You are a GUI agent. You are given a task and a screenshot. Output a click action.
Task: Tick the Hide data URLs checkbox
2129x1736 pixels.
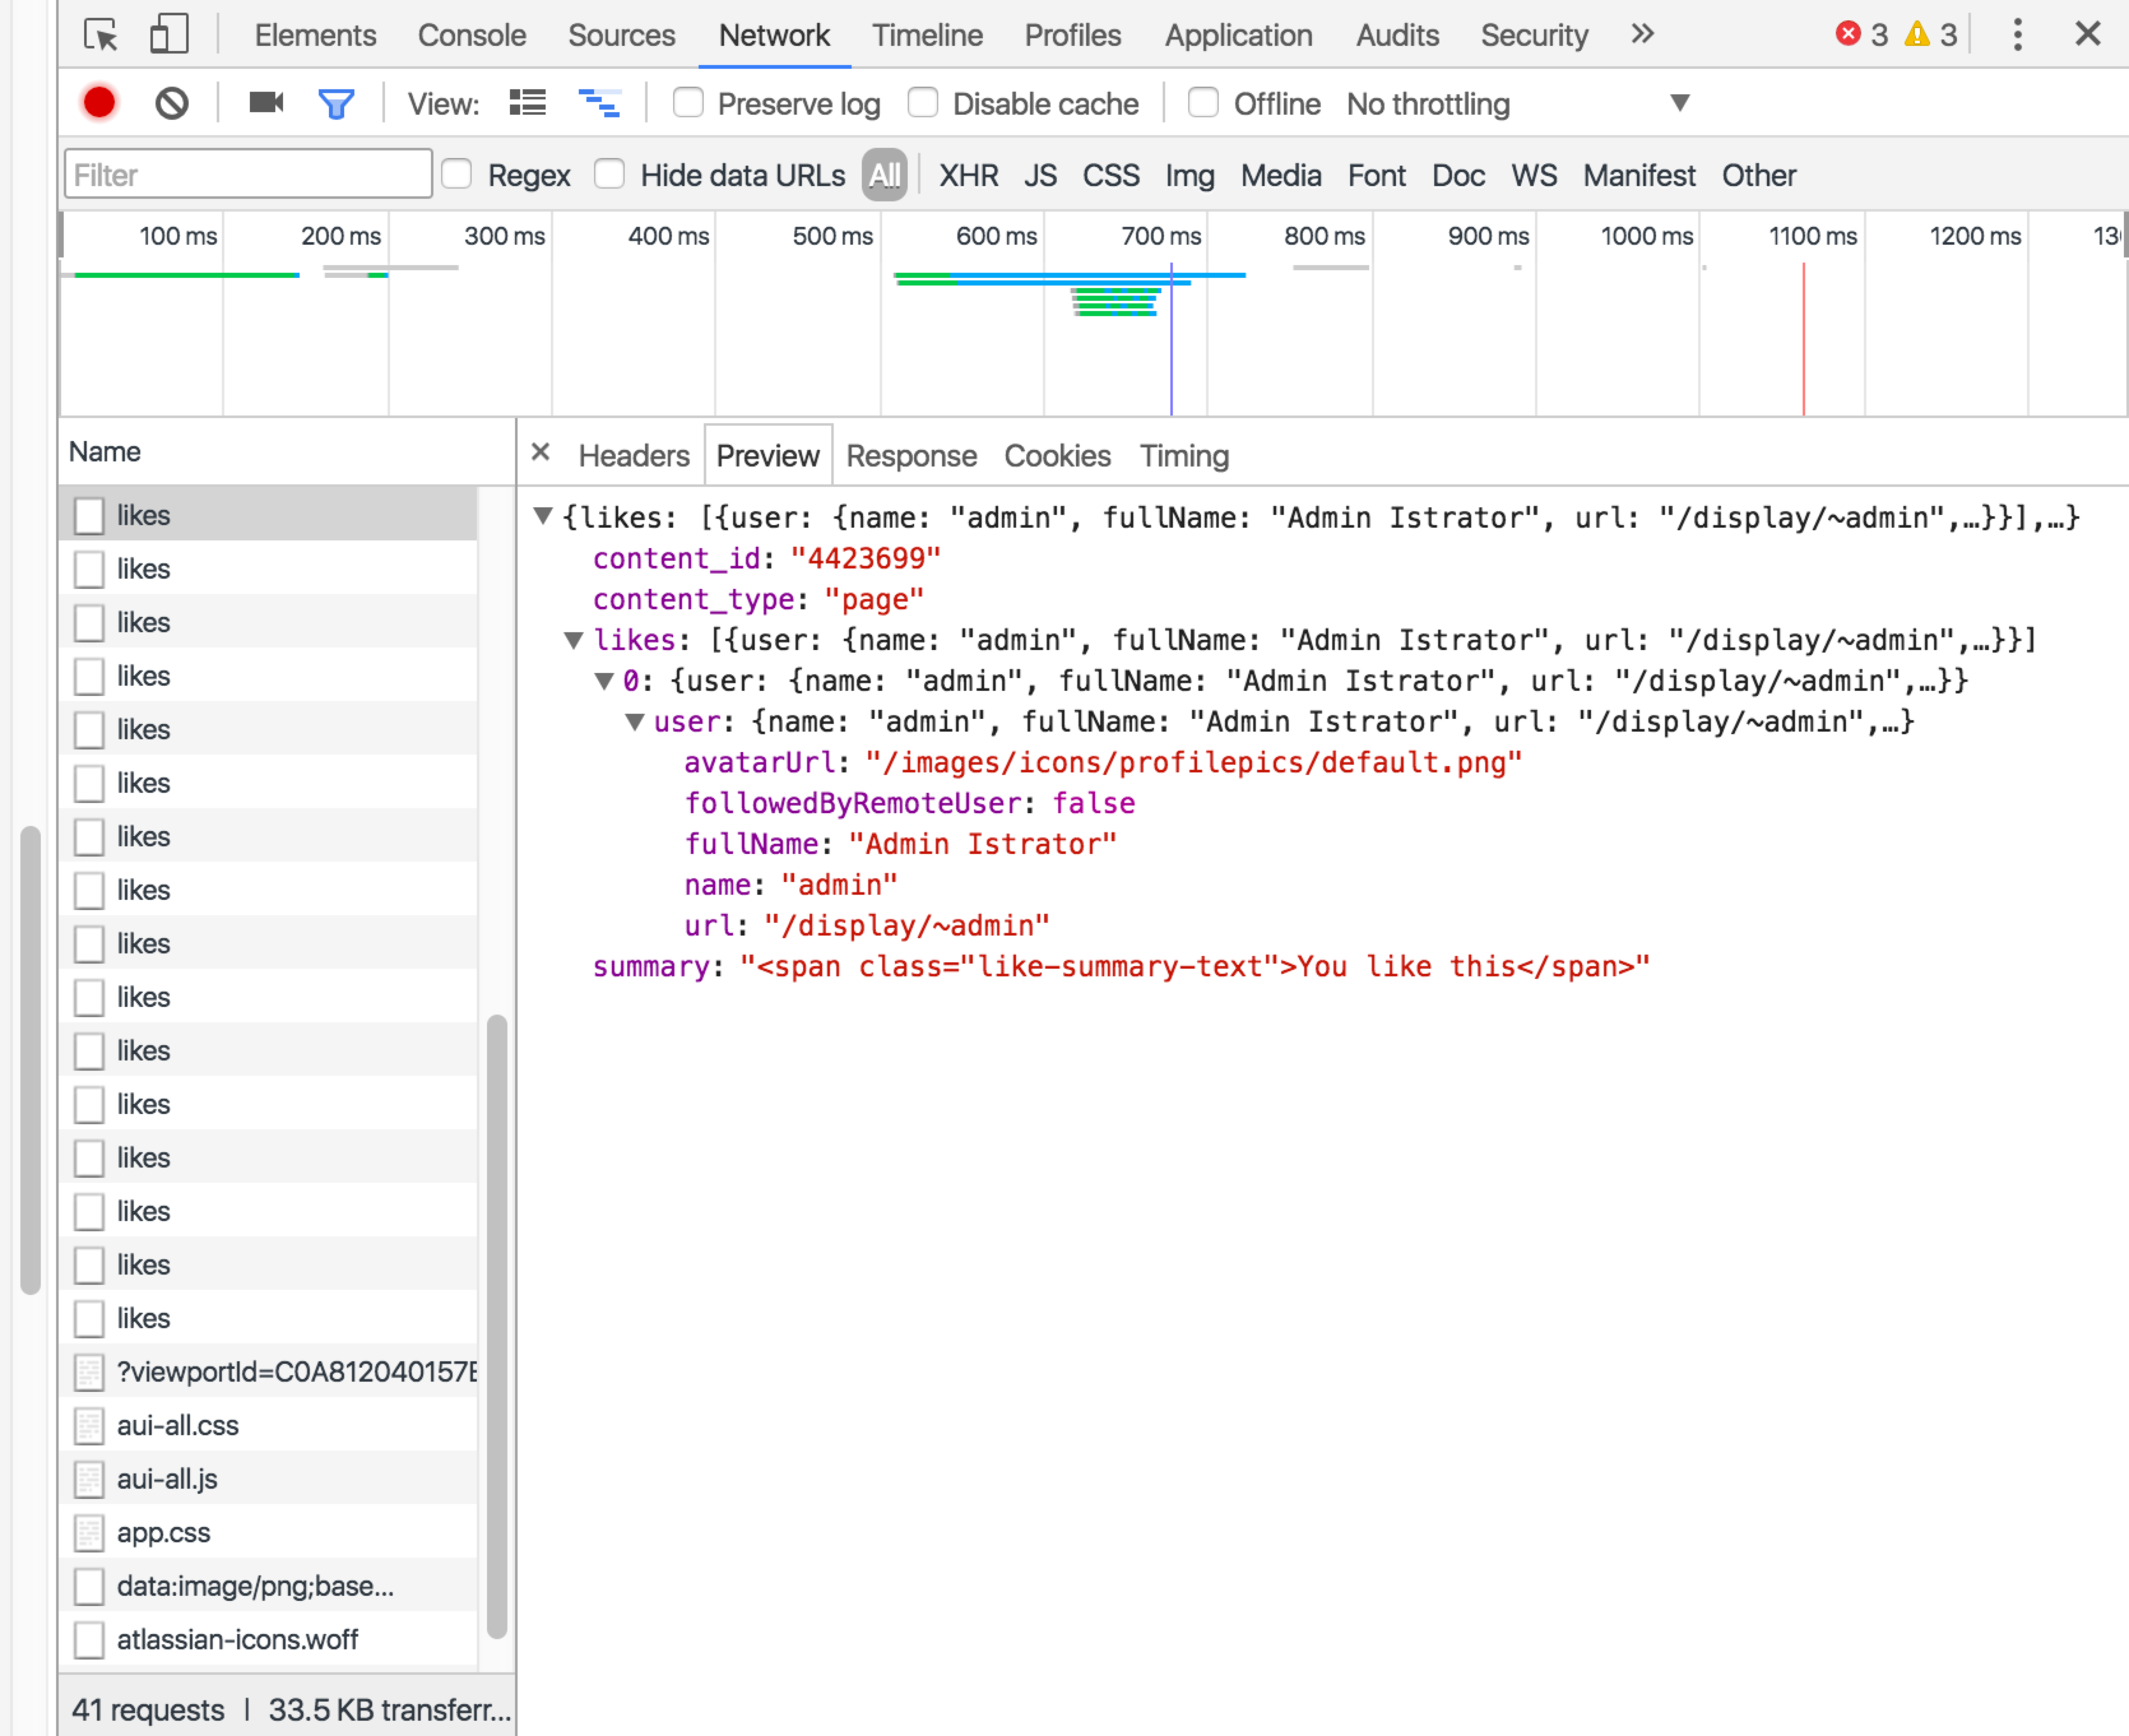(609, 175)
